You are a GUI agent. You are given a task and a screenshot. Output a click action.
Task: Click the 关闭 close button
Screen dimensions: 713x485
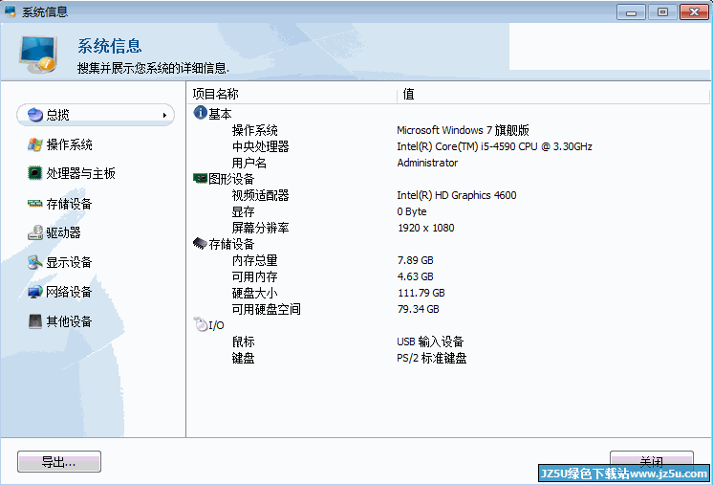(x=651, y=462)
